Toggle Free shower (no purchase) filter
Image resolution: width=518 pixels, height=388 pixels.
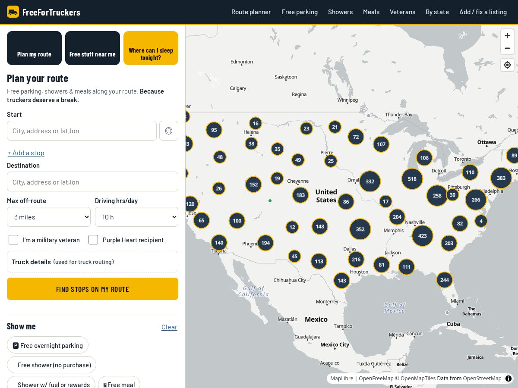click(x=51, y=365)
